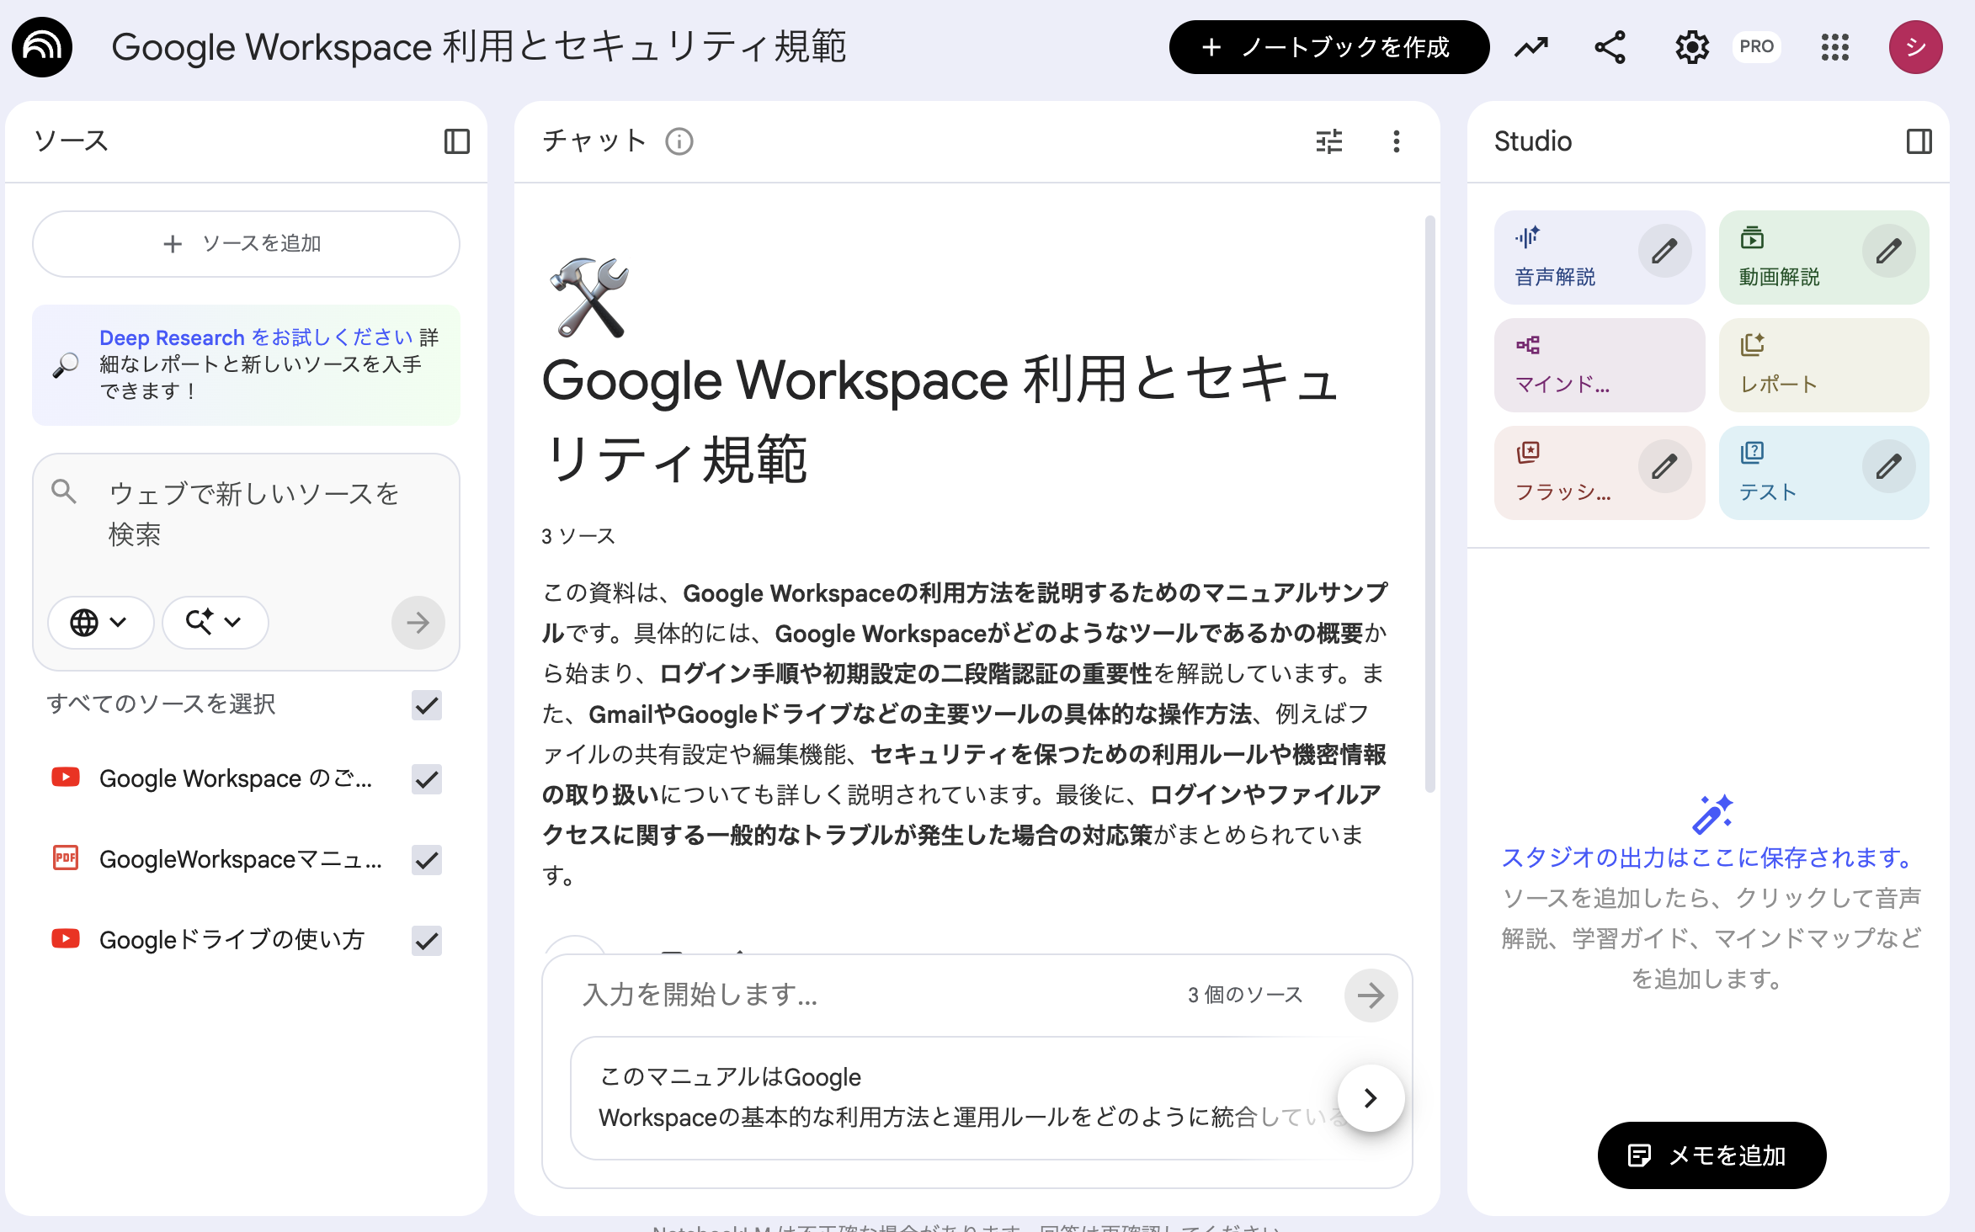Image resolution: width=1975 pixels, height=1232 pixels.
Task: Open the chat configuration sliders icon
Action: (x=1328, y=141)
